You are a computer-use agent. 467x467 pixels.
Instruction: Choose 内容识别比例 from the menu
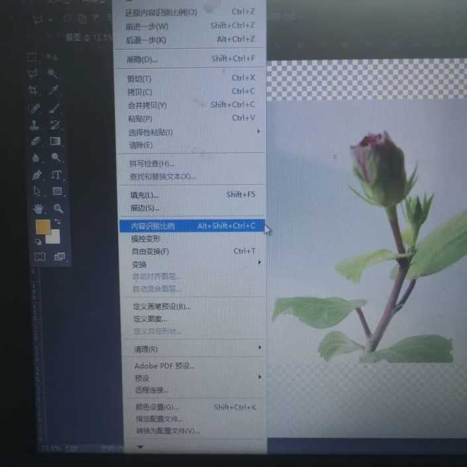pyautogui.click(x=192, y=226)
